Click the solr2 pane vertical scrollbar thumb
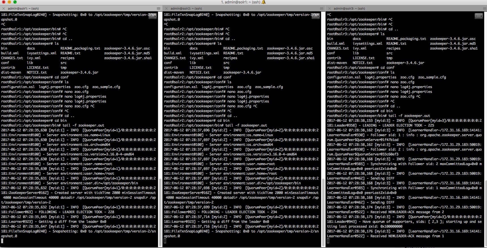The width and height of the screenshot is (487, 248). click(323, 212)
